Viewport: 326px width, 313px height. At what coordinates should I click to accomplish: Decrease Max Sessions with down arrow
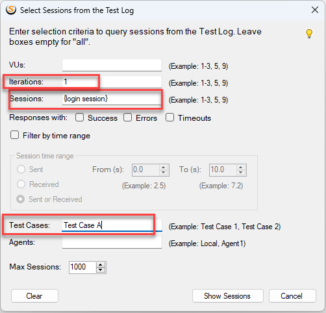[100, 270]
